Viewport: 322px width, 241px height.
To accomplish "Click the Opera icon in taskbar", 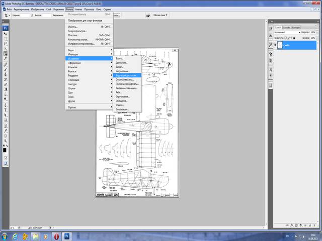I will click(x=57, y=236).
